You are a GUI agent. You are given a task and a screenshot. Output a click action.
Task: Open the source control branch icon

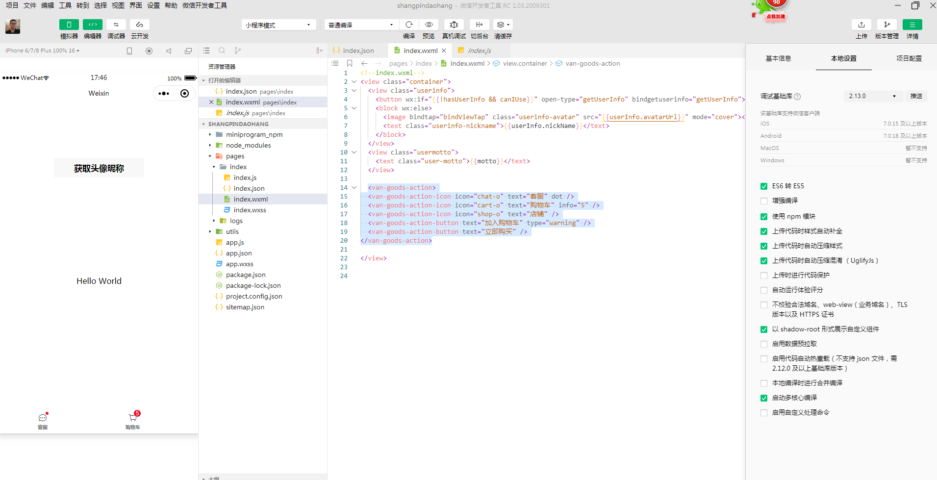(x=238, y=51)
